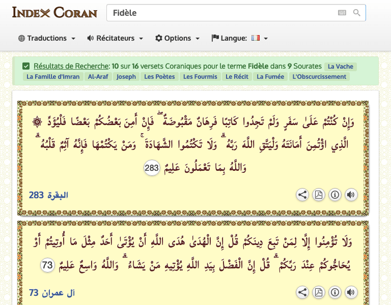Select the Al-Araf sourate tag

pyautogui.click(x=98, y=77)
